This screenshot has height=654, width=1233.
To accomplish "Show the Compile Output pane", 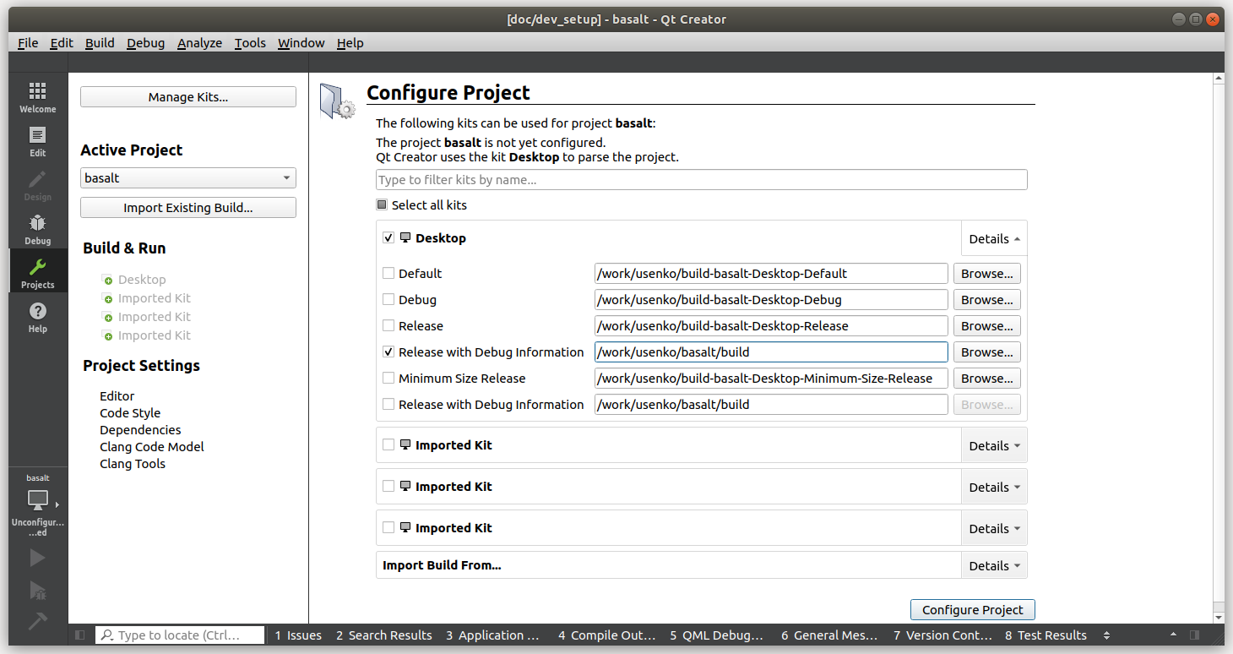I will [x=606, y=635].
